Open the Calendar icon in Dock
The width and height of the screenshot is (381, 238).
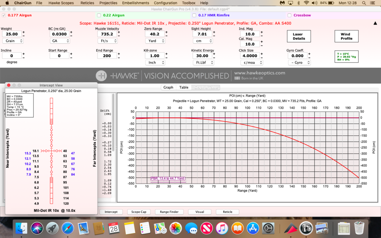(x=114, y=228)
